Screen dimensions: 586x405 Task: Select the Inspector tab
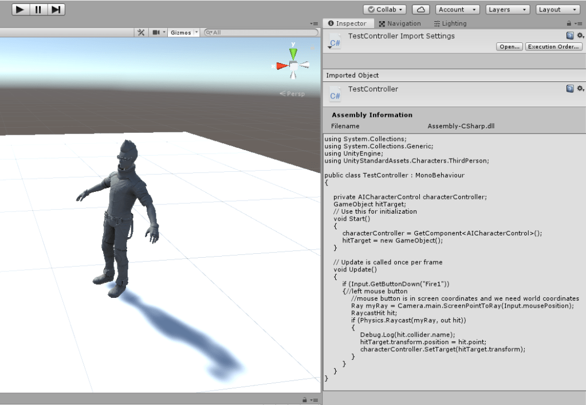tap(347, 23)
